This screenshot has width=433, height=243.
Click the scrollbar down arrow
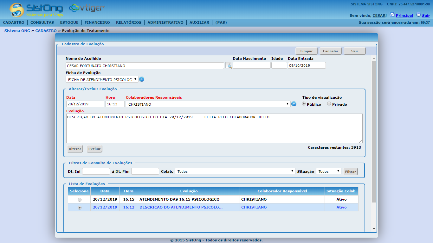coord(374,228)
